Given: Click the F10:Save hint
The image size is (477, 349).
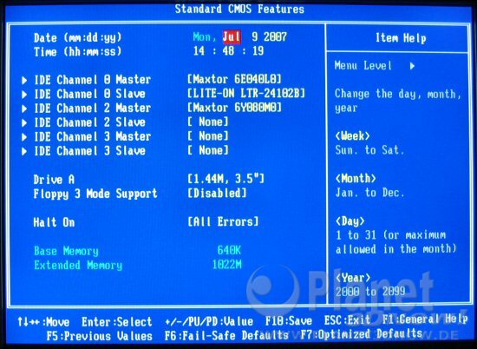Looking at the screenshot, I should coord(289,320).
